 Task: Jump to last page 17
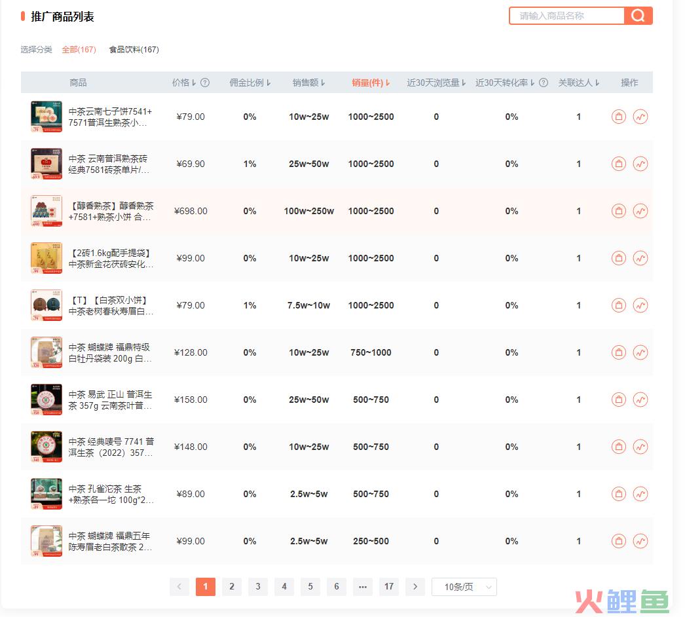pos(389,586)
